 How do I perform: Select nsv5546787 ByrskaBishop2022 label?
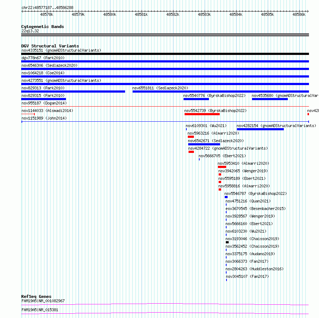tap(256, 193)
